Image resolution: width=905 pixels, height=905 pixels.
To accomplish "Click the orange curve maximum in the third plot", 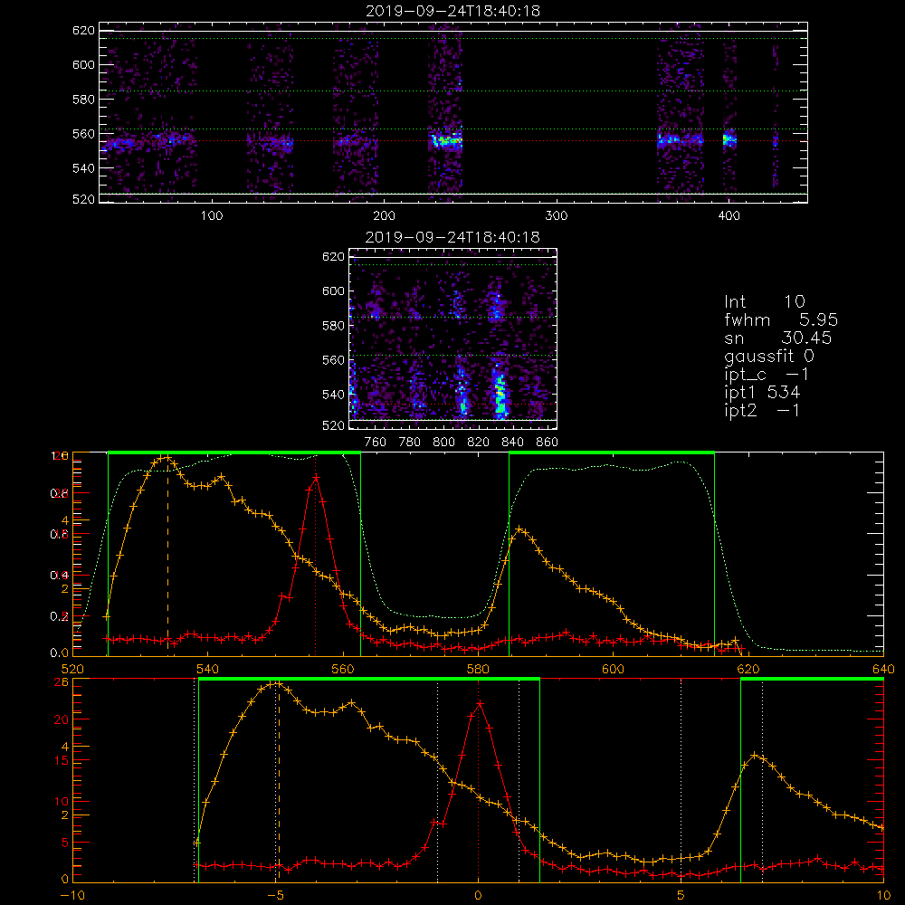I will [x=167, y=458].
